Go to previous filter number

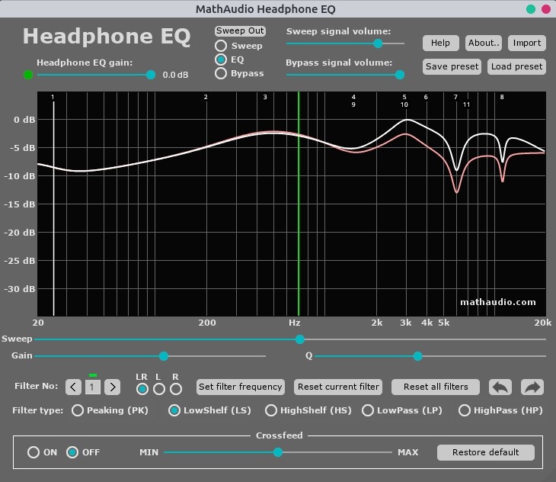[73, 387]
